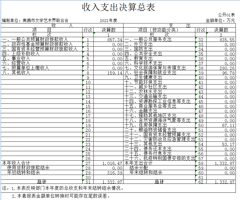Click the 十六、金融支出 cell
The height and width of the screenshot is (200, 240).
(159, 111)
